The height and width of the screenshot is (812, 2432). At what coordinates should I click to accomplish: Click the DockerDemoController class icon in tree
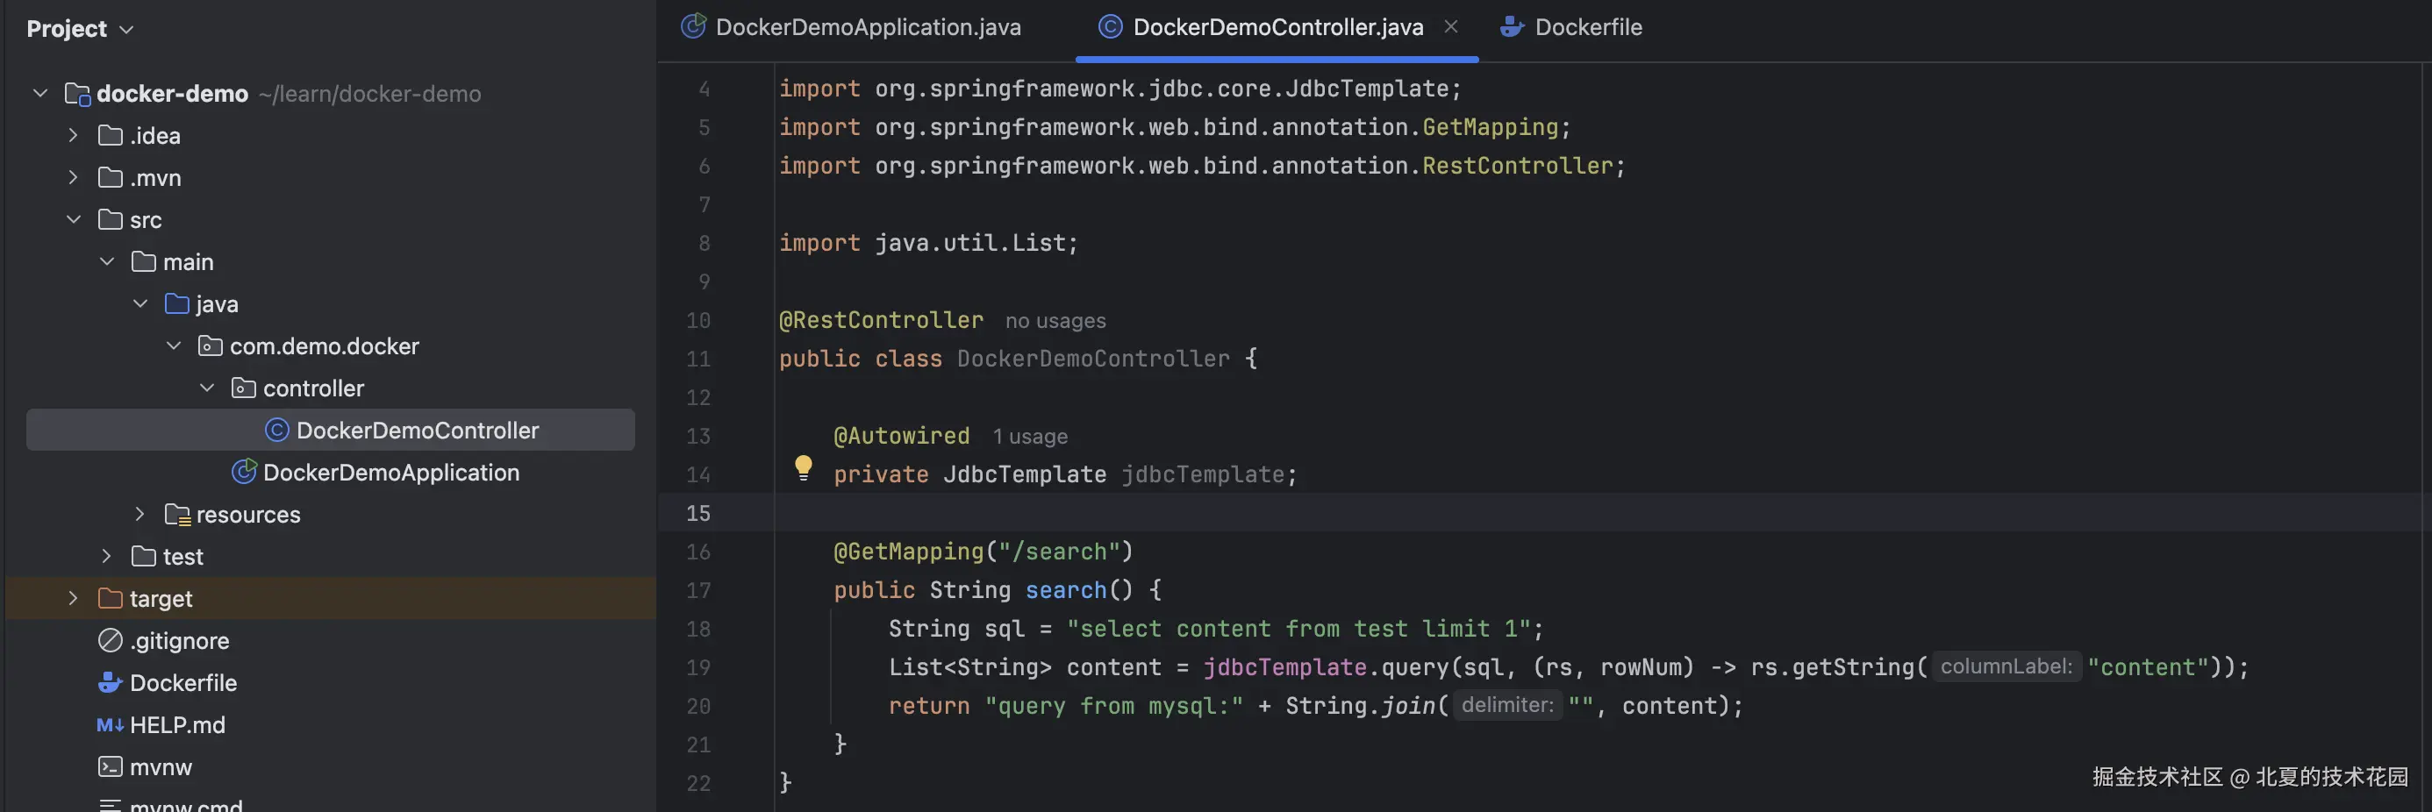276,430
